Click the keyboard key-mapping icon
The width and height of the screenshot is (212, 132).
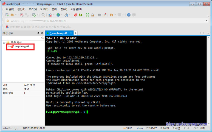coord(99,15)
